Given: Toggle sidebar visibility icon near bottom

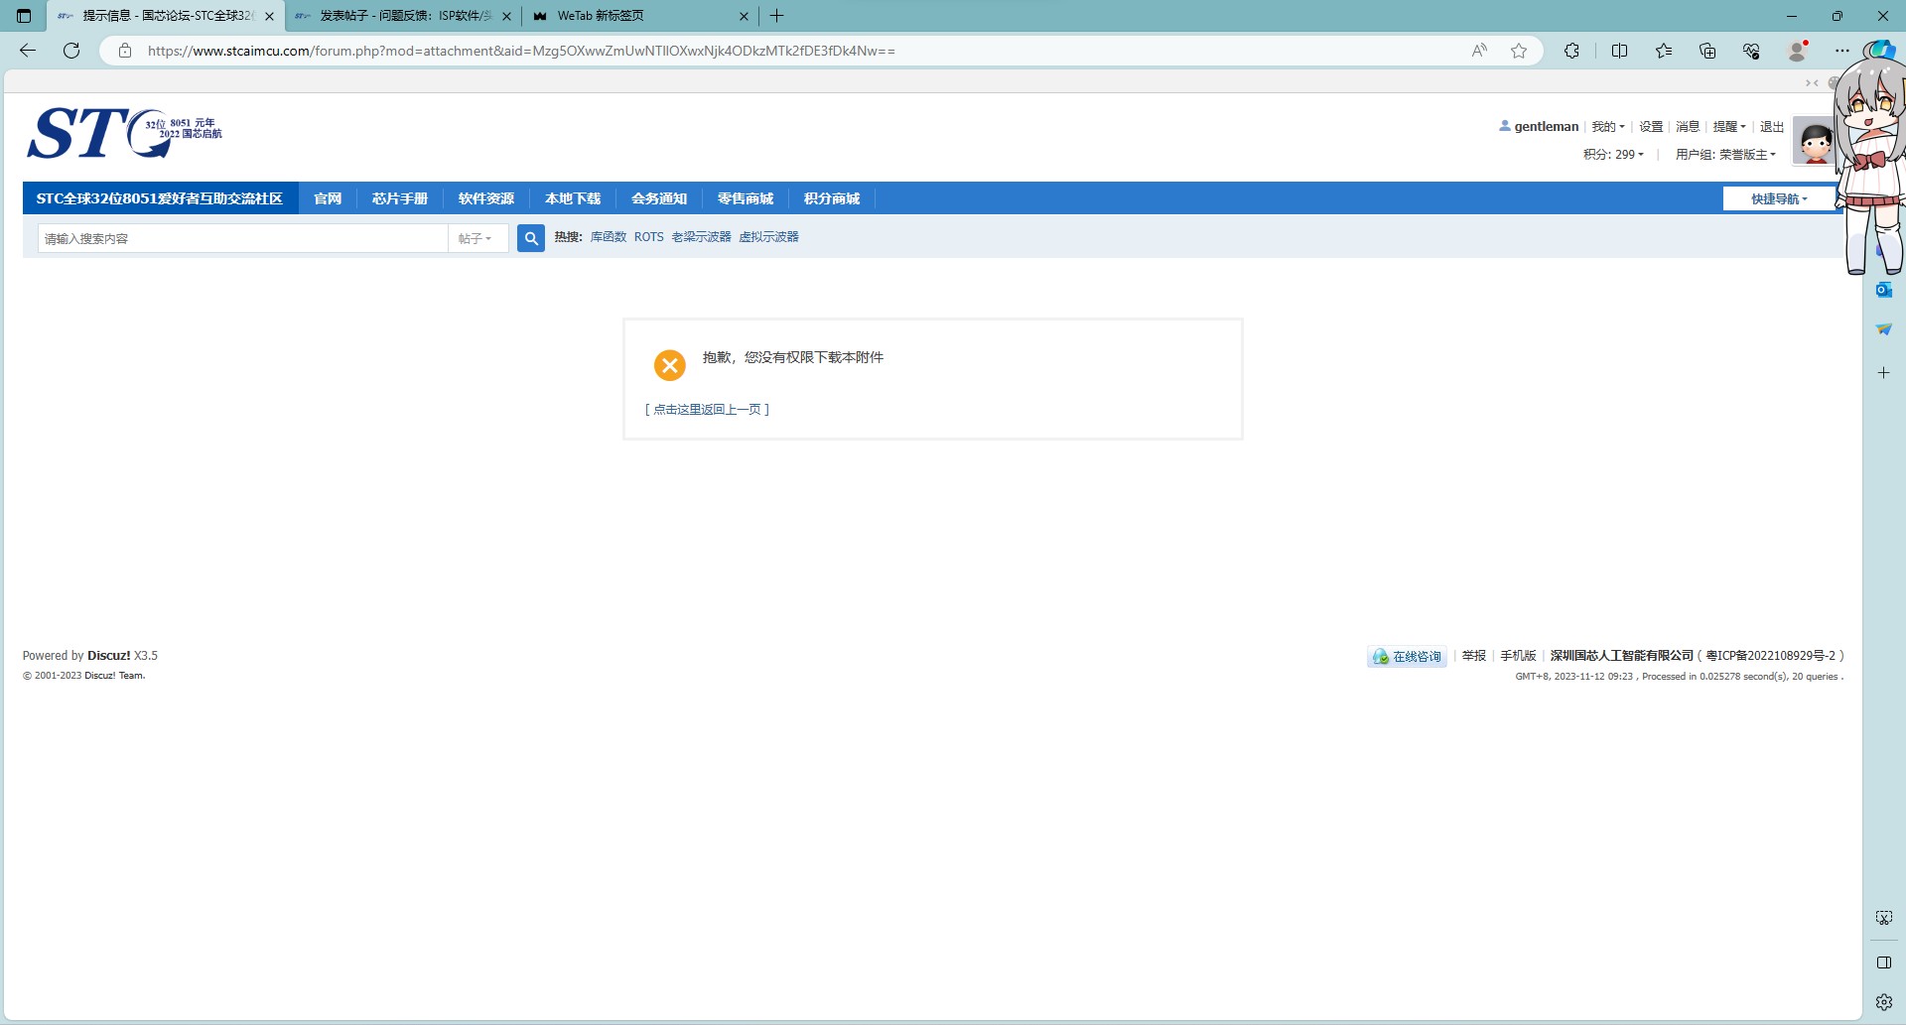Looking at the screenshot, I should 1884,962.
